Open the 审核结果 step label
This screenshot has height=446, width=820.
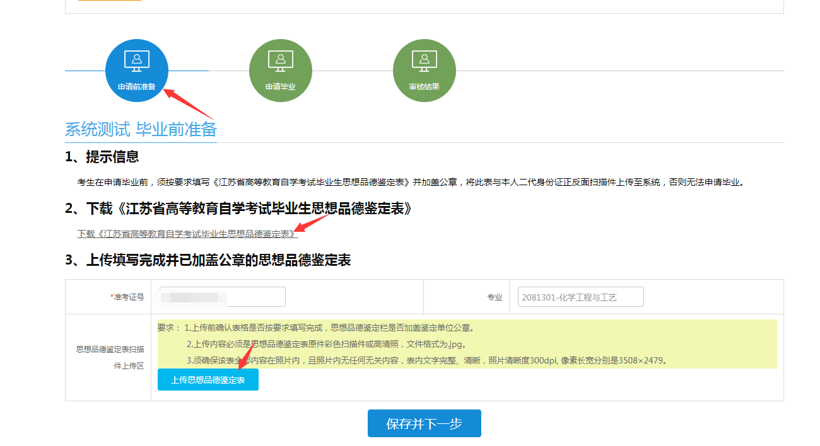point(425,87)
